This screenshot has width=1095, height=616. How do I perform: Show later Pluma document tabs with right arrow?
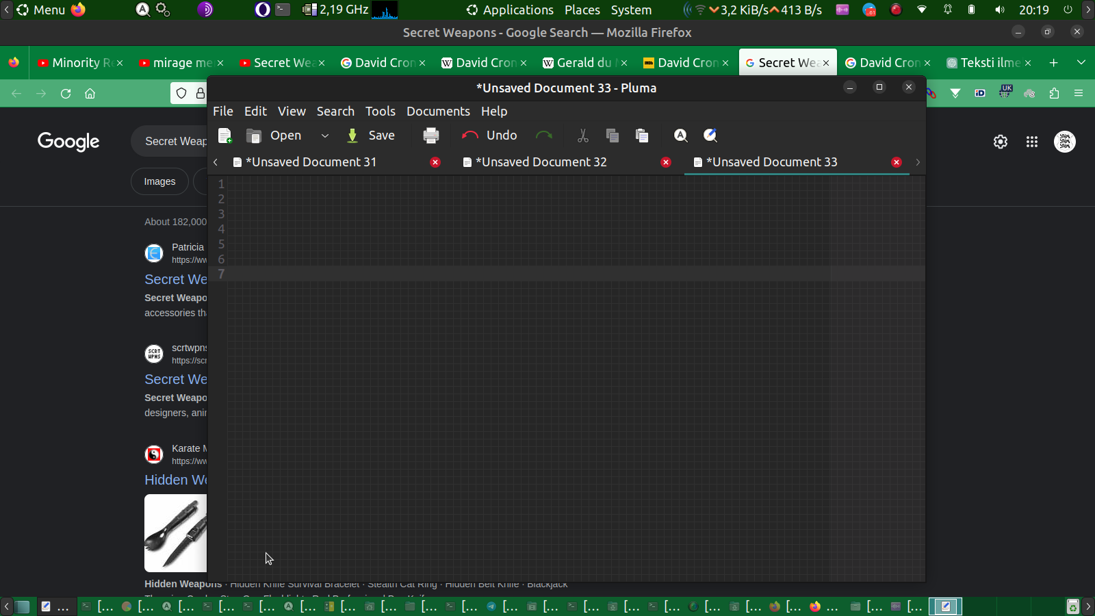[x=918, y=162]
